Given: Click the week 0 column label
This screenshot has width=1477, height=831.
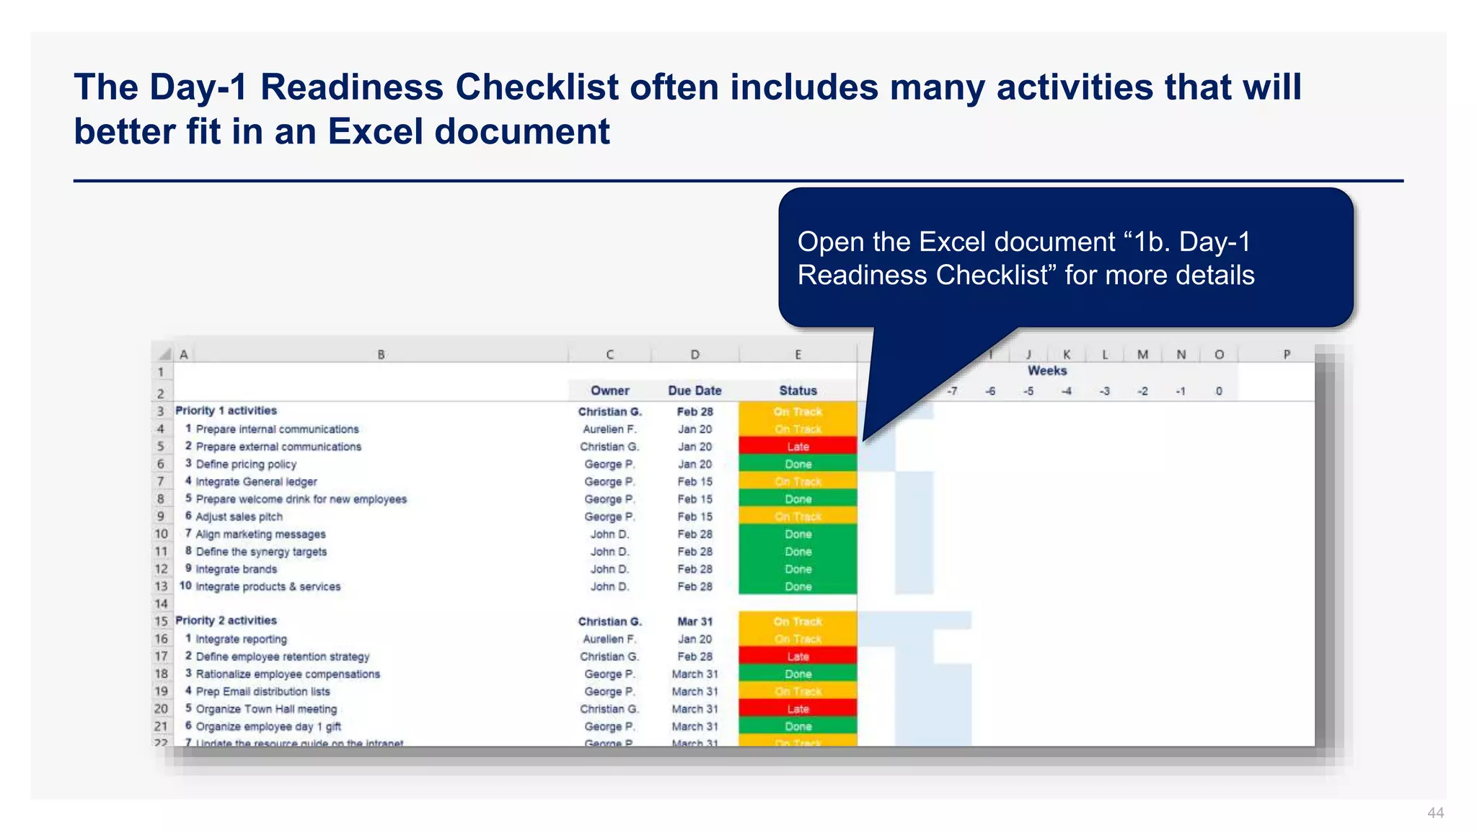Looking at the screenshot, I should click(x=1219, y=391).
